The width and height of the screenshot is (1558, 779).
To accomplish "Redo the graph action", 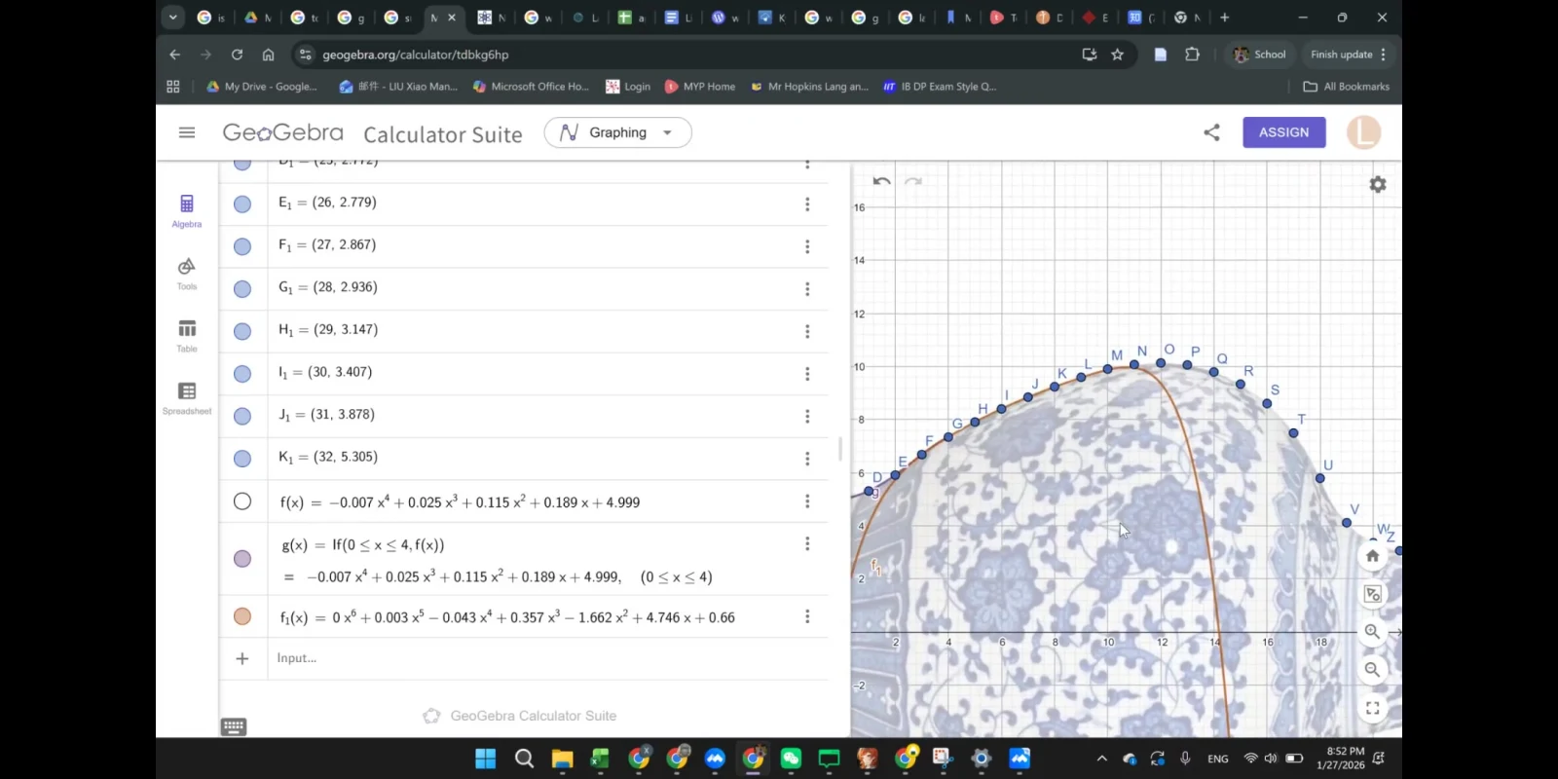I will pos(912,181).
